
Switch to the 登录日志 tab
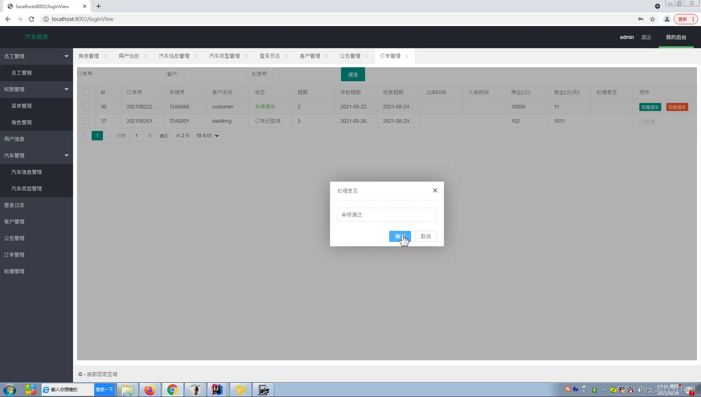(x=270, y=56)
